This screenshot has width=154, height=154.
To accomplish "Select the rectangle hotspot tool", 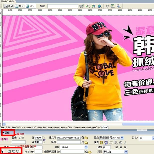I will pyautogui.click(x=9, y=152).
